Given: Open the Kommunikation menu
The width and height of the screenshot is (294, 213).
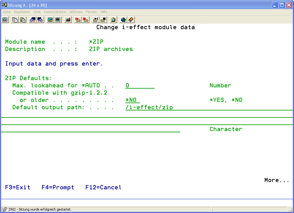Looking at the screenshot, I should [x=55, y=12].
